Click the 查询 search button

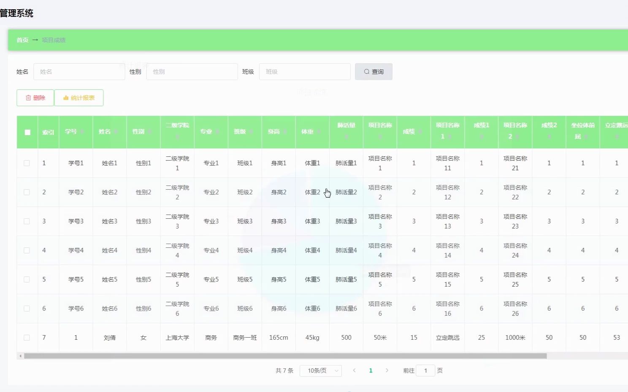pyautogui.click(x=374, y=72)
